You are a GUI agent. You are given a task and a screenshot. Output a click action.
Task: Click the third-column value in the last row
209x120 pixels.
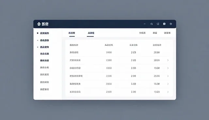tap(134, 92)
